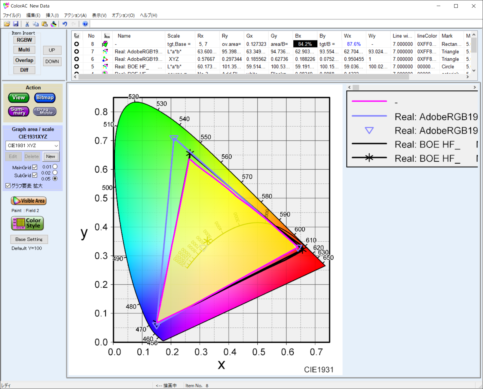Open the オプション(O) menu

click(123, 15)
